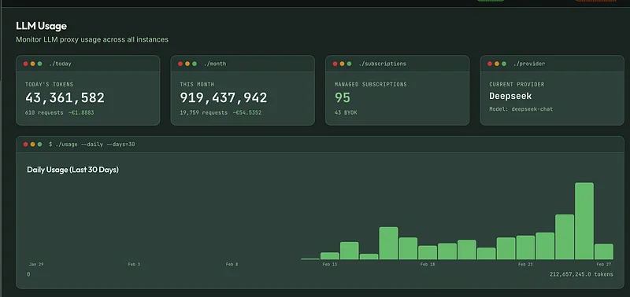Select the bar above the Feb 13 label
Image resolution: width=630 pixels, height=297 pixels.
330,256
